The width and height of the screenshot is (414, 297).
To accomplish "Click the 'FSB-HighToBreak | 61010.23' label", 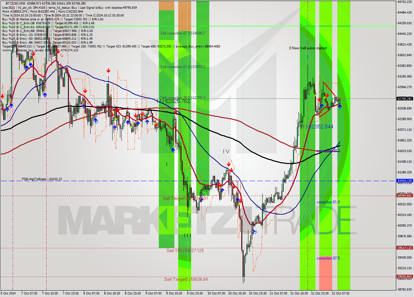I will (x=42, y=179).
